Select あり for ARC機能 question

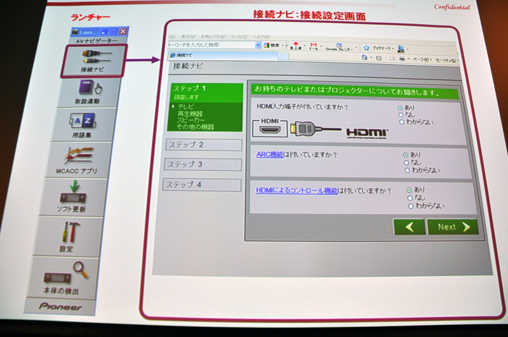click(x=405, y=155)
